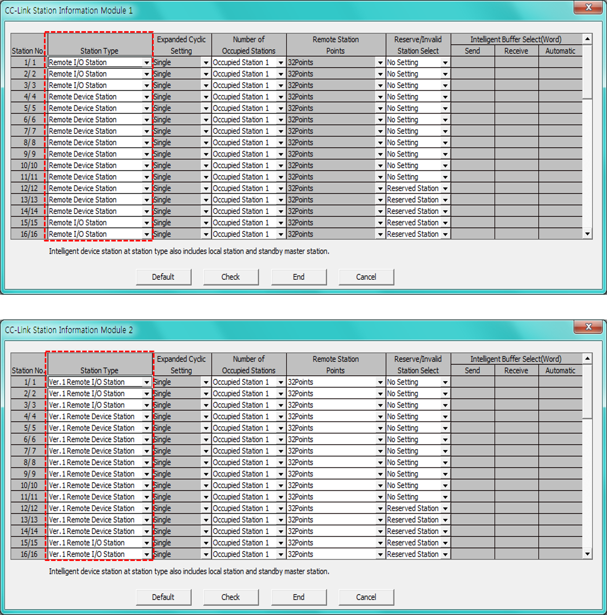Open Reserve/Invalid dropdown for station 3/3 in Module 1
The height and width of the screenshot is (615, 607).
(x=445, y=85)
